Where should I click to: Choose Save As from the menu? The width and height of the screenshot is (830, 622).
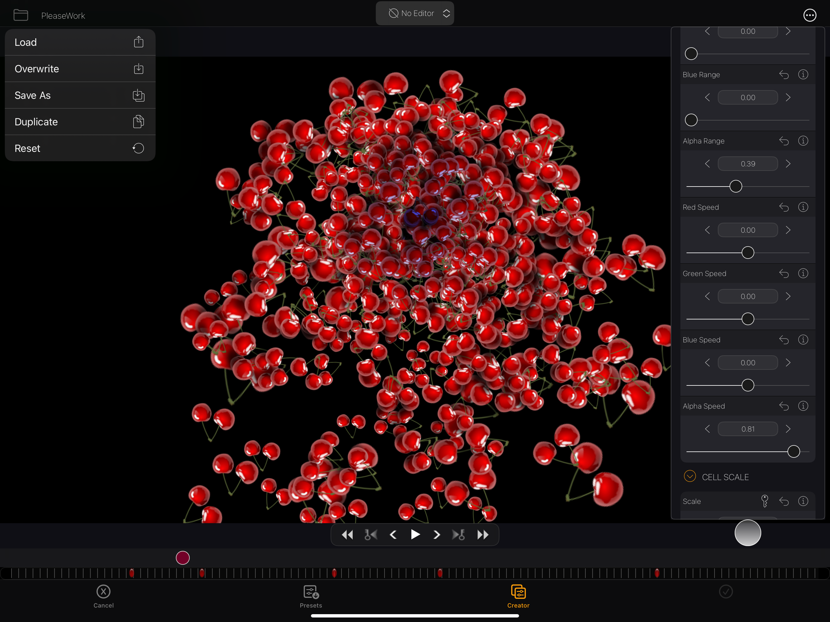(x=80, y=95)
